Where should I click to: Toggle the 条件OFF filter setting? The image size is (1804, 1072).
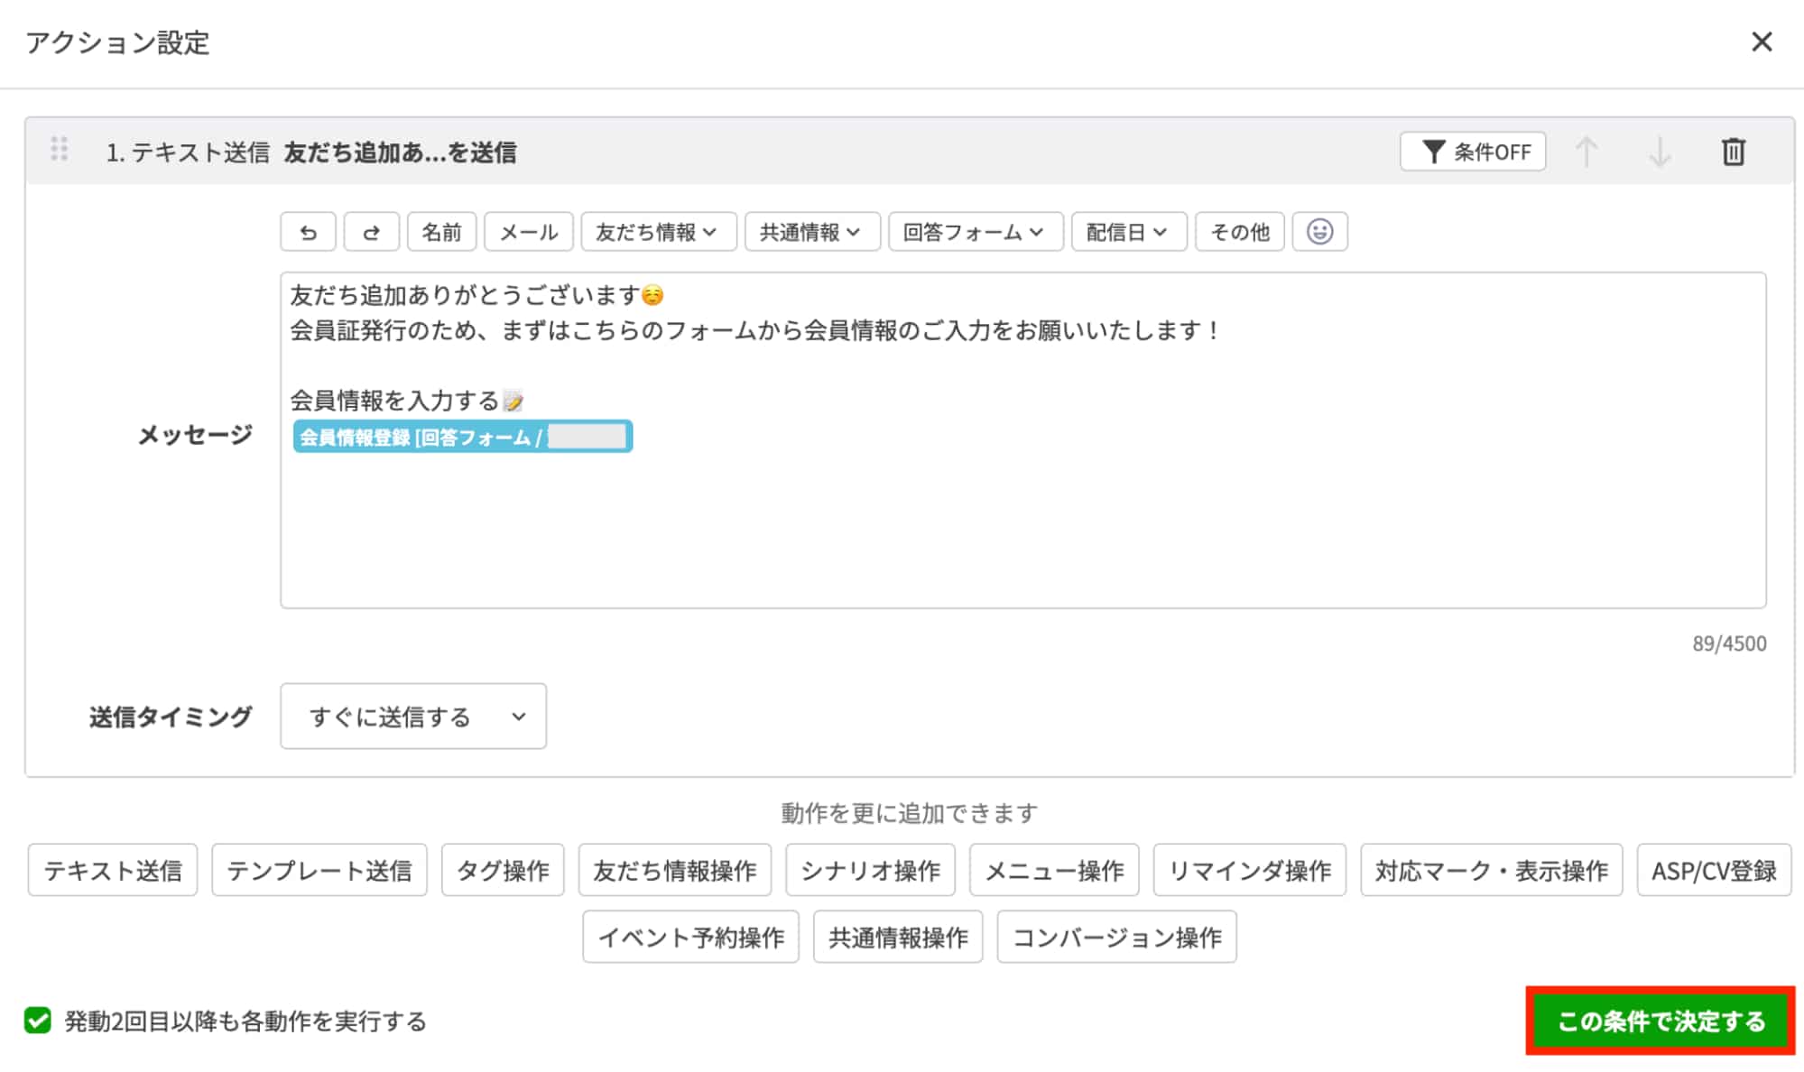coord(1472,152)
